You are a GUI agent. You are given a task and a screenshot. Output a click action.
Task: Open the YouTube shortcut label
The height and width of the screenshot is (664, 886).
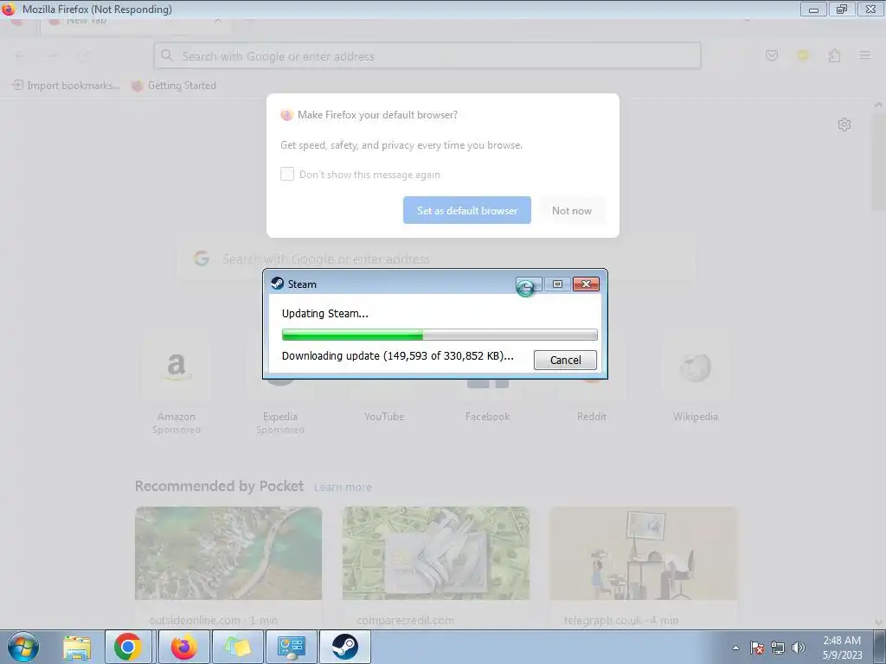point(383,417)
